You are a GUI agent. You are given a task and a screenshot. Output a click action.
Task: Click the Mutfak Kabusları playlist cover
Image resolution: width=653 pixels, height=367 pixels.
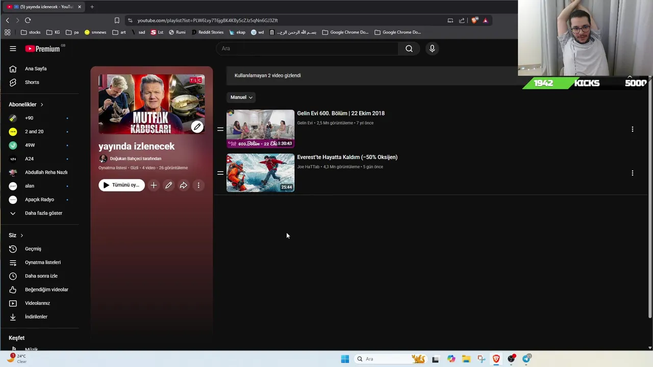pos(152,104)
